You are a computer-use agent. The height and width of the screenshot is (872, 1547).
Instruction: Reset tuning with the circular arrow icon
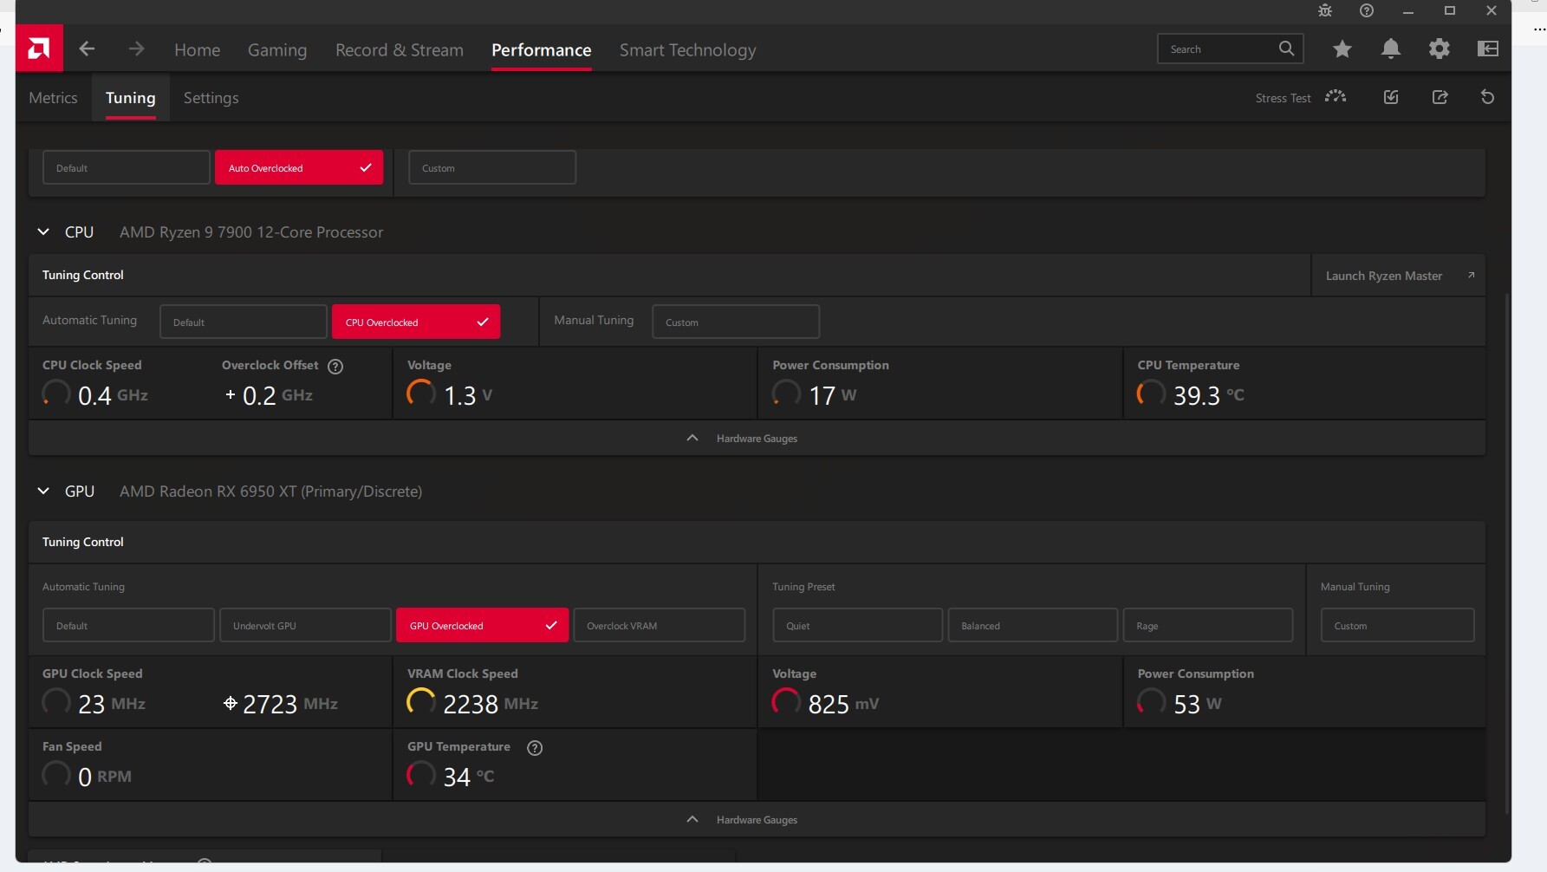pos(1487,97)
